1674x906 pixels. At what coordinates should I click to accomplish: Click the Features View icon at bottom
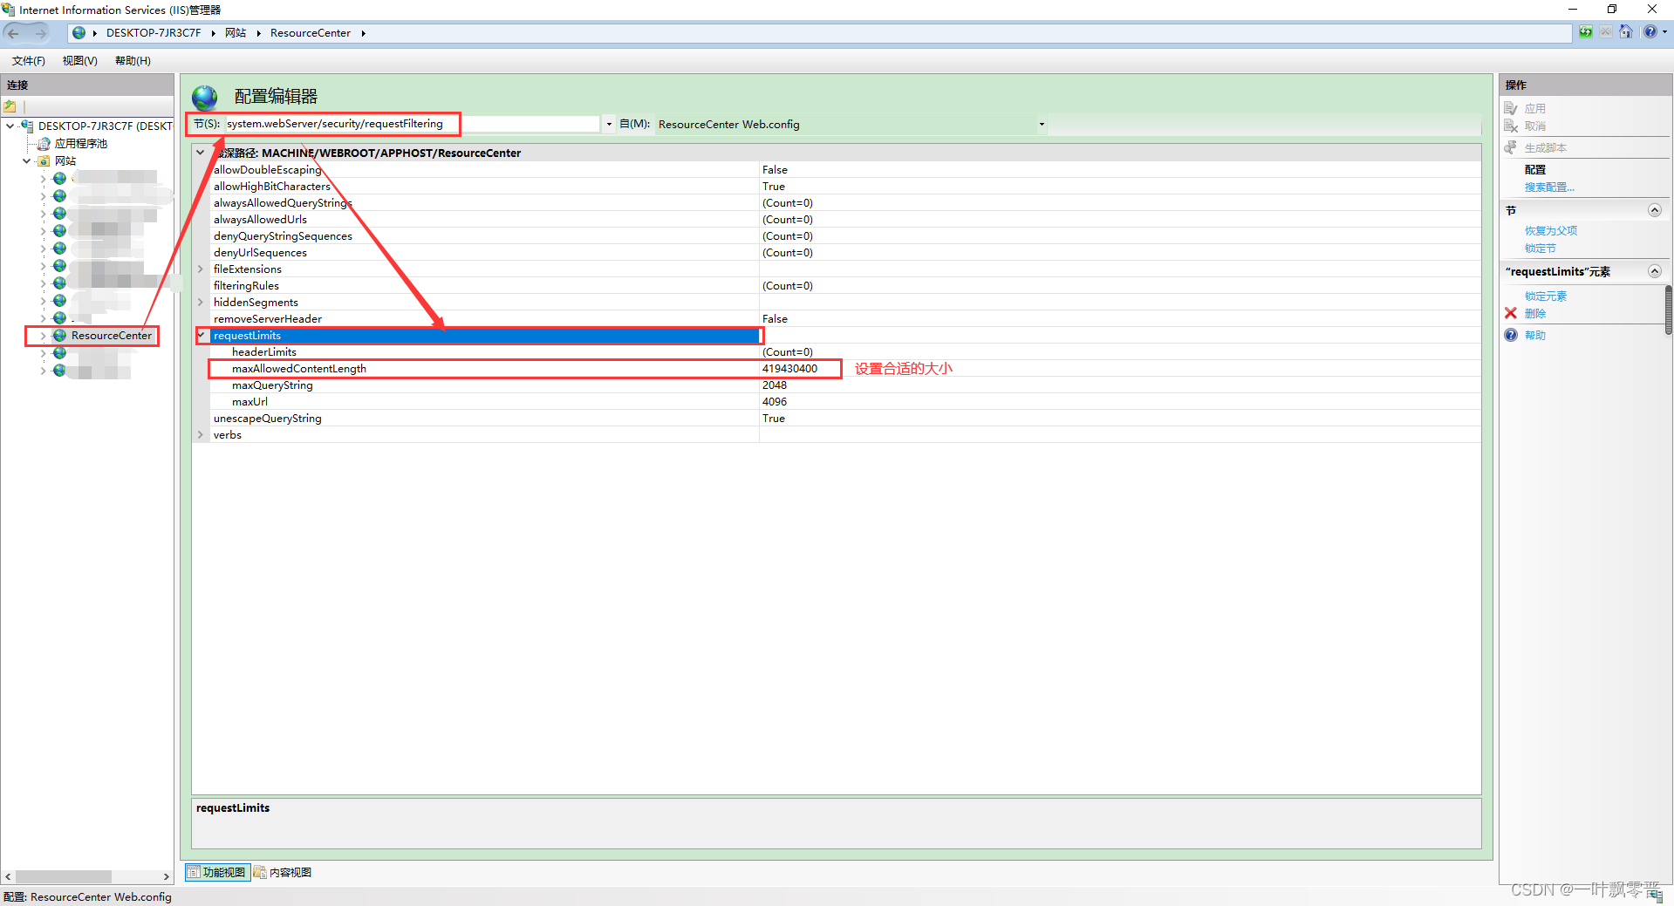pyautogui.click(x=194, y=873)
